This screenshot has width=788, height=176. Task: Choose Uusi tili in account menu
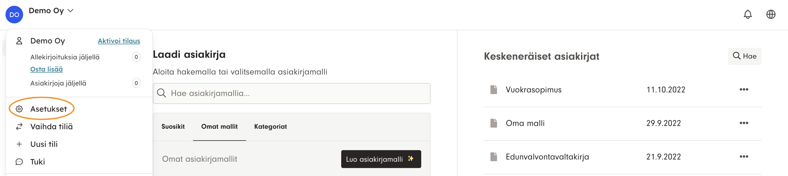tap(44, 144)
